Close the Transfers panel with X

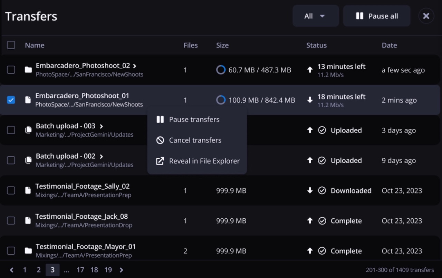click(x=426, y=16)
